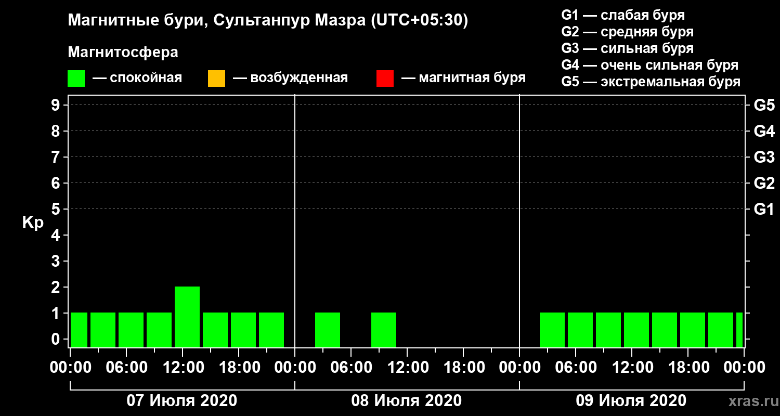Click the 'Магнитосфера' legend heading
The width and height of the screenshot is (780, 416).
click(123, 53)
